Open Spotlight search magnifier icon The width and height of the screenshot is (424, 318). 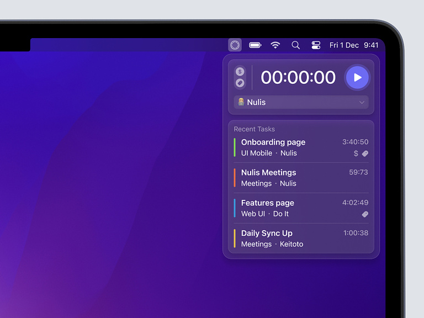coord(296,45)
